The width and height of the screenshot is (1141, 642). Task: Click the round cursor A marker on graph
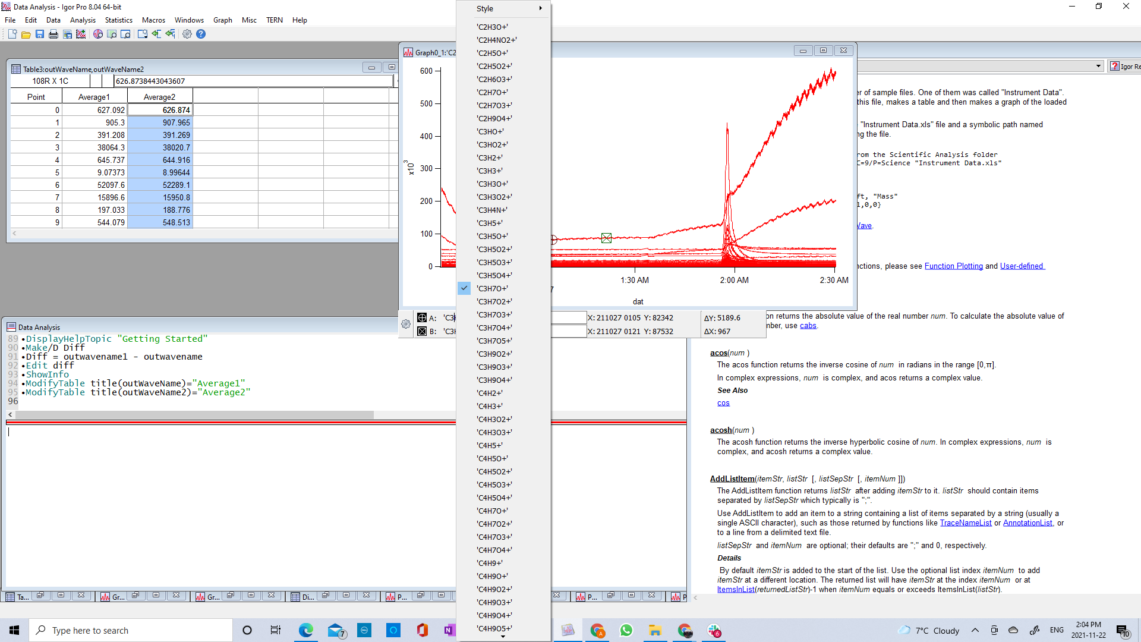tap(553, 240)
